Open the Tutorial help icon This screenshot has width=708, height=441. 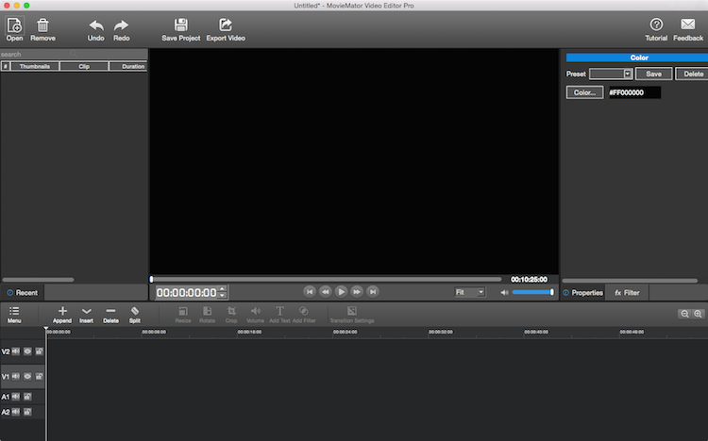tap(656, 25)
